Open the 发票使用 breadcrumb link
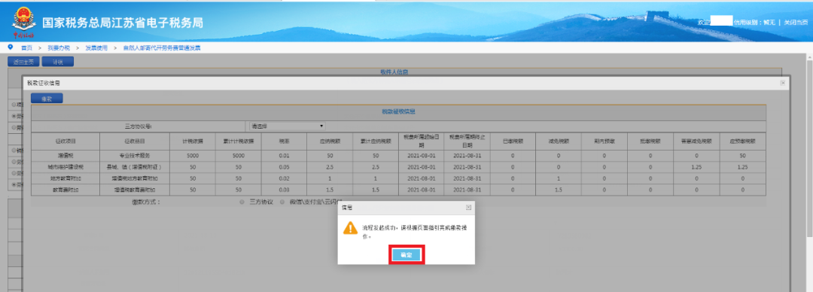Image resolution: width=813 pixels, height=292 pixels. point(96,47)
